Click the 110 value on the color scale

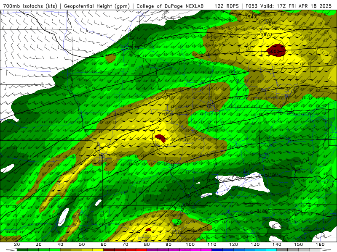point(212,244)
